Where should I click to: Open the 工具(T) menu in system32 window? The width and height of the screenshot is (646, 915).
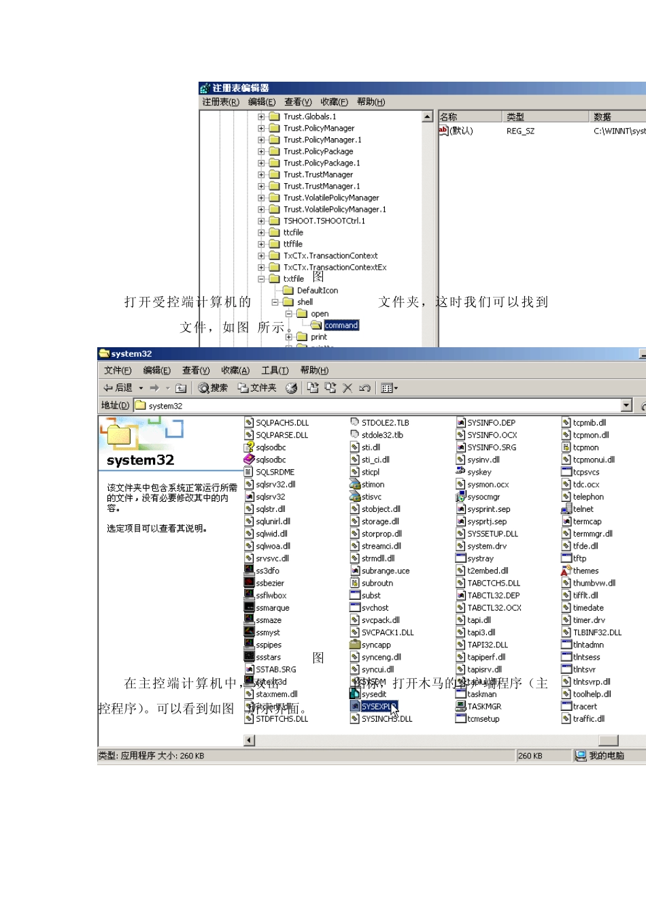tap(275, 370)
